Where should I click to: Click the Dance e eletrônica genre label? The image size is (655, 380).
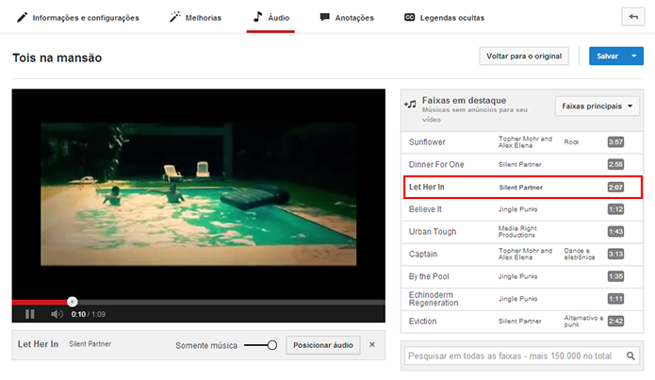click(580, 255)
